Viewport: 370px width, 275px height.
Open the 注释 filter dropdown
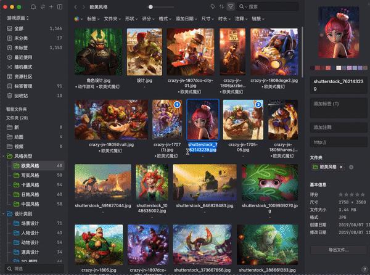(241, 18)
